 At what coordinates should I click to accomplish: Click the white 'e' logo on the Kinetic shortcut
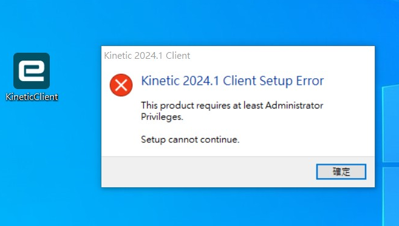coord(32,71)
